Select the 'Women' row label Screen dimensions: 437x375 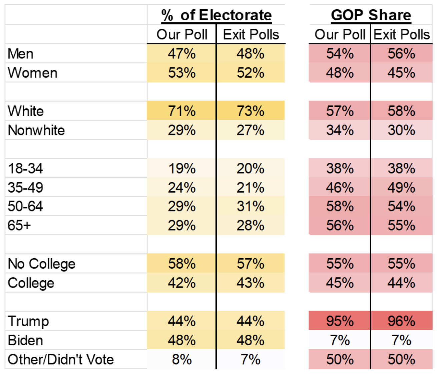[x=33, y=73]
